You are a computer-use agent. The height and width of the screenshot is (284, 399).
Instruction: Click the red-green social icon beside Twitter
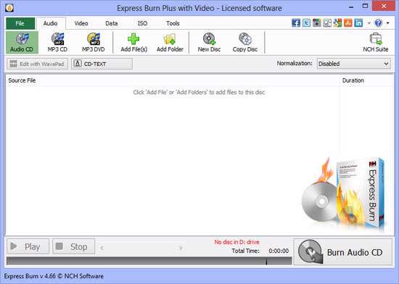coord(317,23)
